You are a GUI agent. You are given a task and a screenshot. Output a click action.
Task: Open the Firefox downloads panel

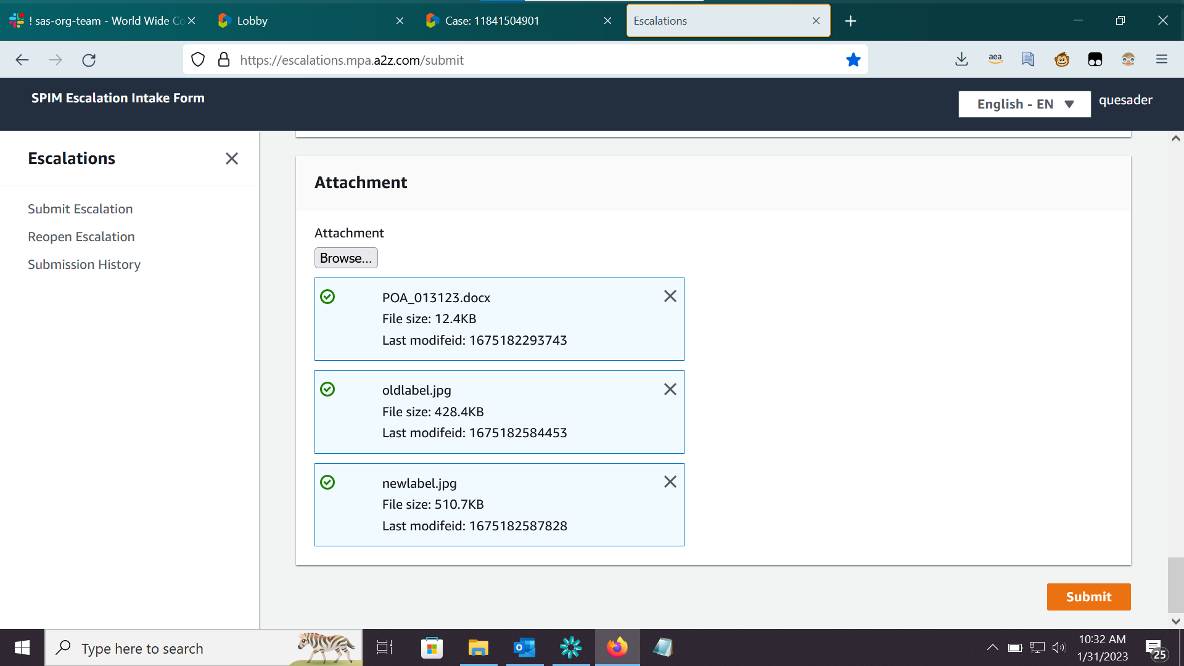961,60
